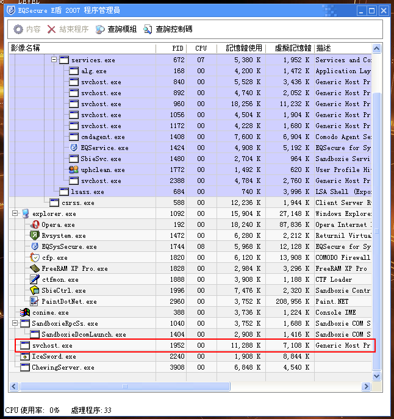This screenshot has width=394, height=419.
Task: Click the cfp.exe Comodo firewall icon
Action: [35, 257]
